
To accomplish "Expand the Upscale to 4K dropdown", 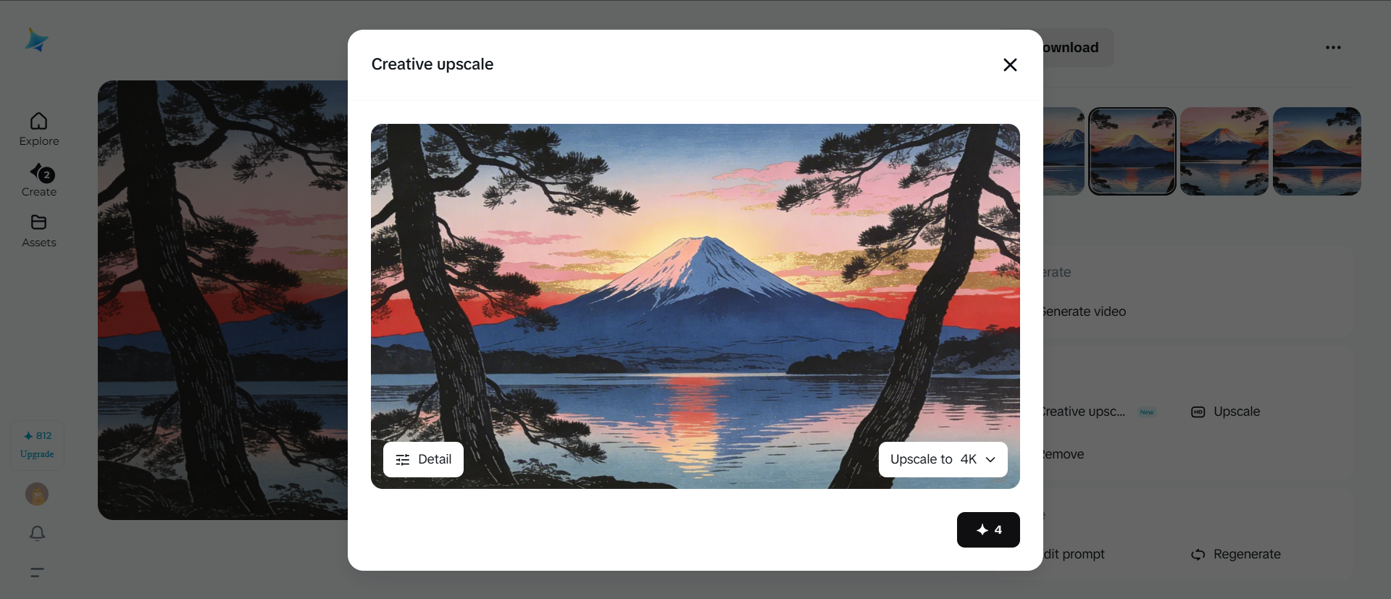I will click(943, 459).
